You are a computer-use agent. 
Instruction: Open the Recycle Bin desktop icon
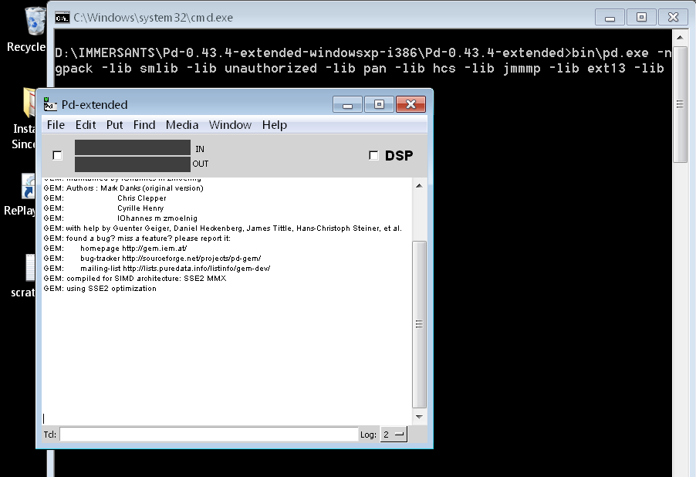(34, 21)
